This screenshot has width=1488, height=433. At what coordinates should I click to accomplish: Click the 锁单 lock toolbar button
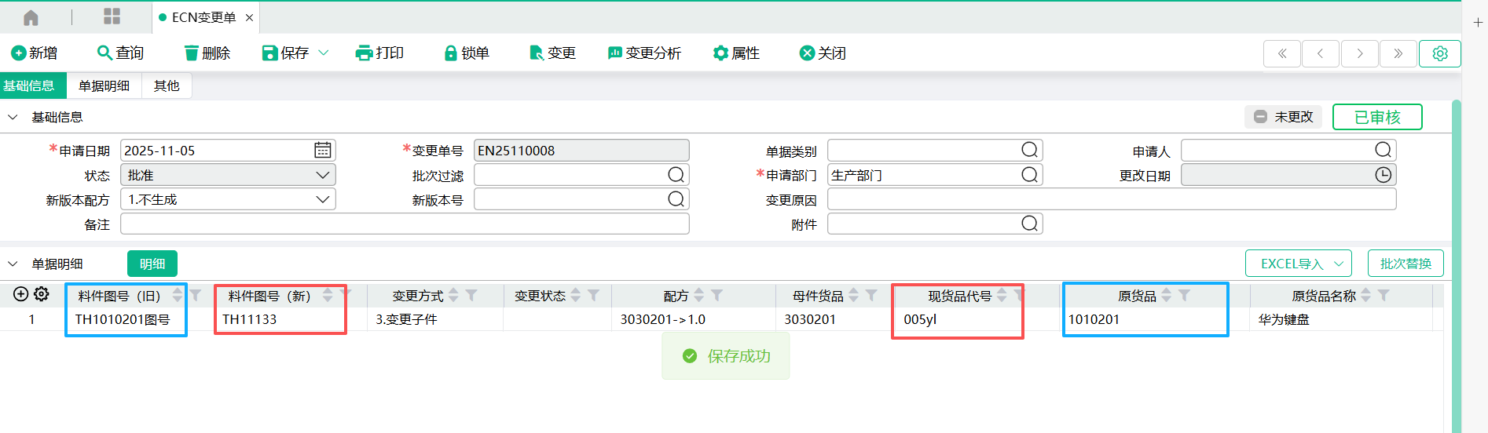tap(467, 53)
